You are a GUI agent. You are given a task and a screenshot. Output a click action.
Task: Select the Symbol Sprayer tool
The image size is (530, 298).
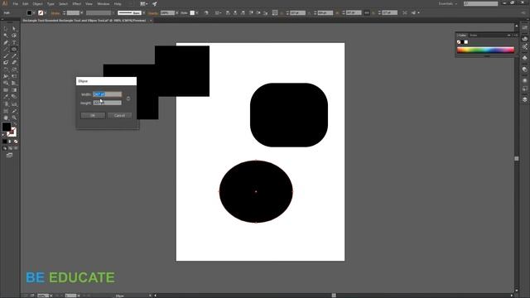point(6,104)
